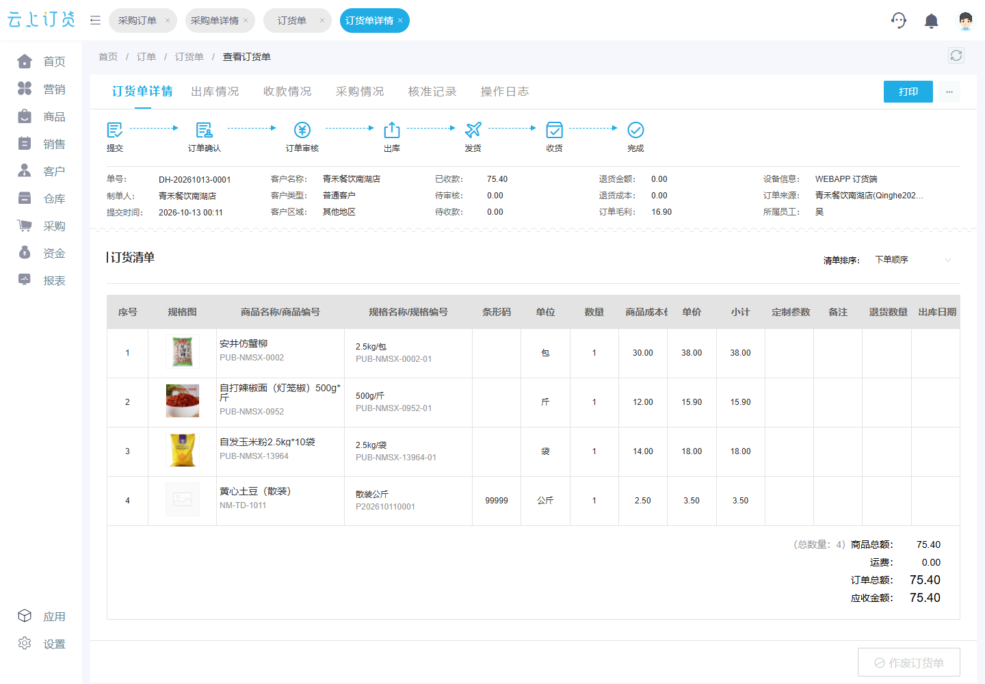Open 销售 in the sidebar
Viewport: 985px width, 684px height.
pyautogui.click(x=41, y=144)
